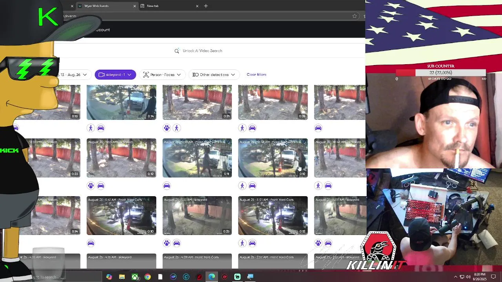Open the Account menu link
Viewport: 502px width, 282px height.
pos(102,30)
